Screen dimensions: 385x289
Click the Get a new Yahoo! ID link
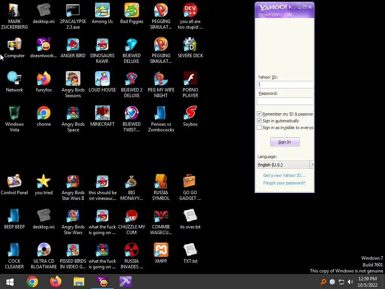pyautogui.click(x=284, y=175)
